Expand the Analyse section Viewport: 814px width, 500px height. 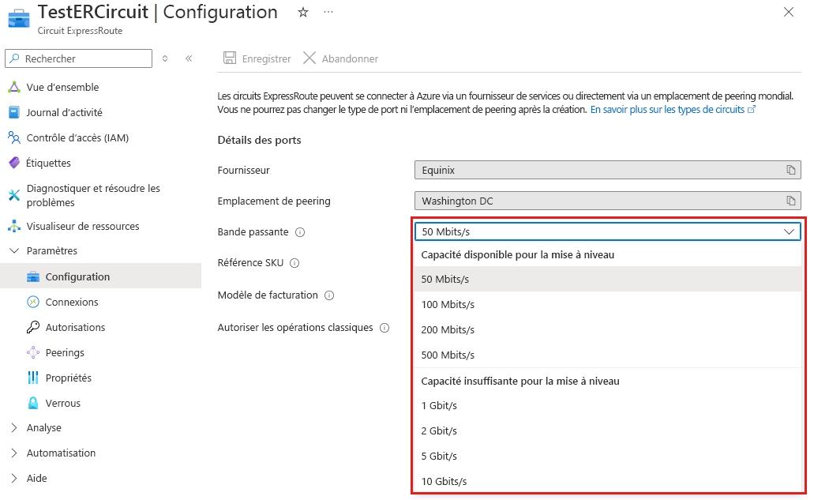coord(43,427)
